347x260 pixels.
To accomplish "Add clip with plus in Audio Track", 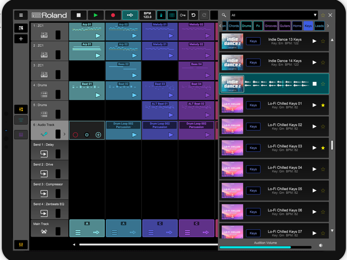I will (98, 135).
